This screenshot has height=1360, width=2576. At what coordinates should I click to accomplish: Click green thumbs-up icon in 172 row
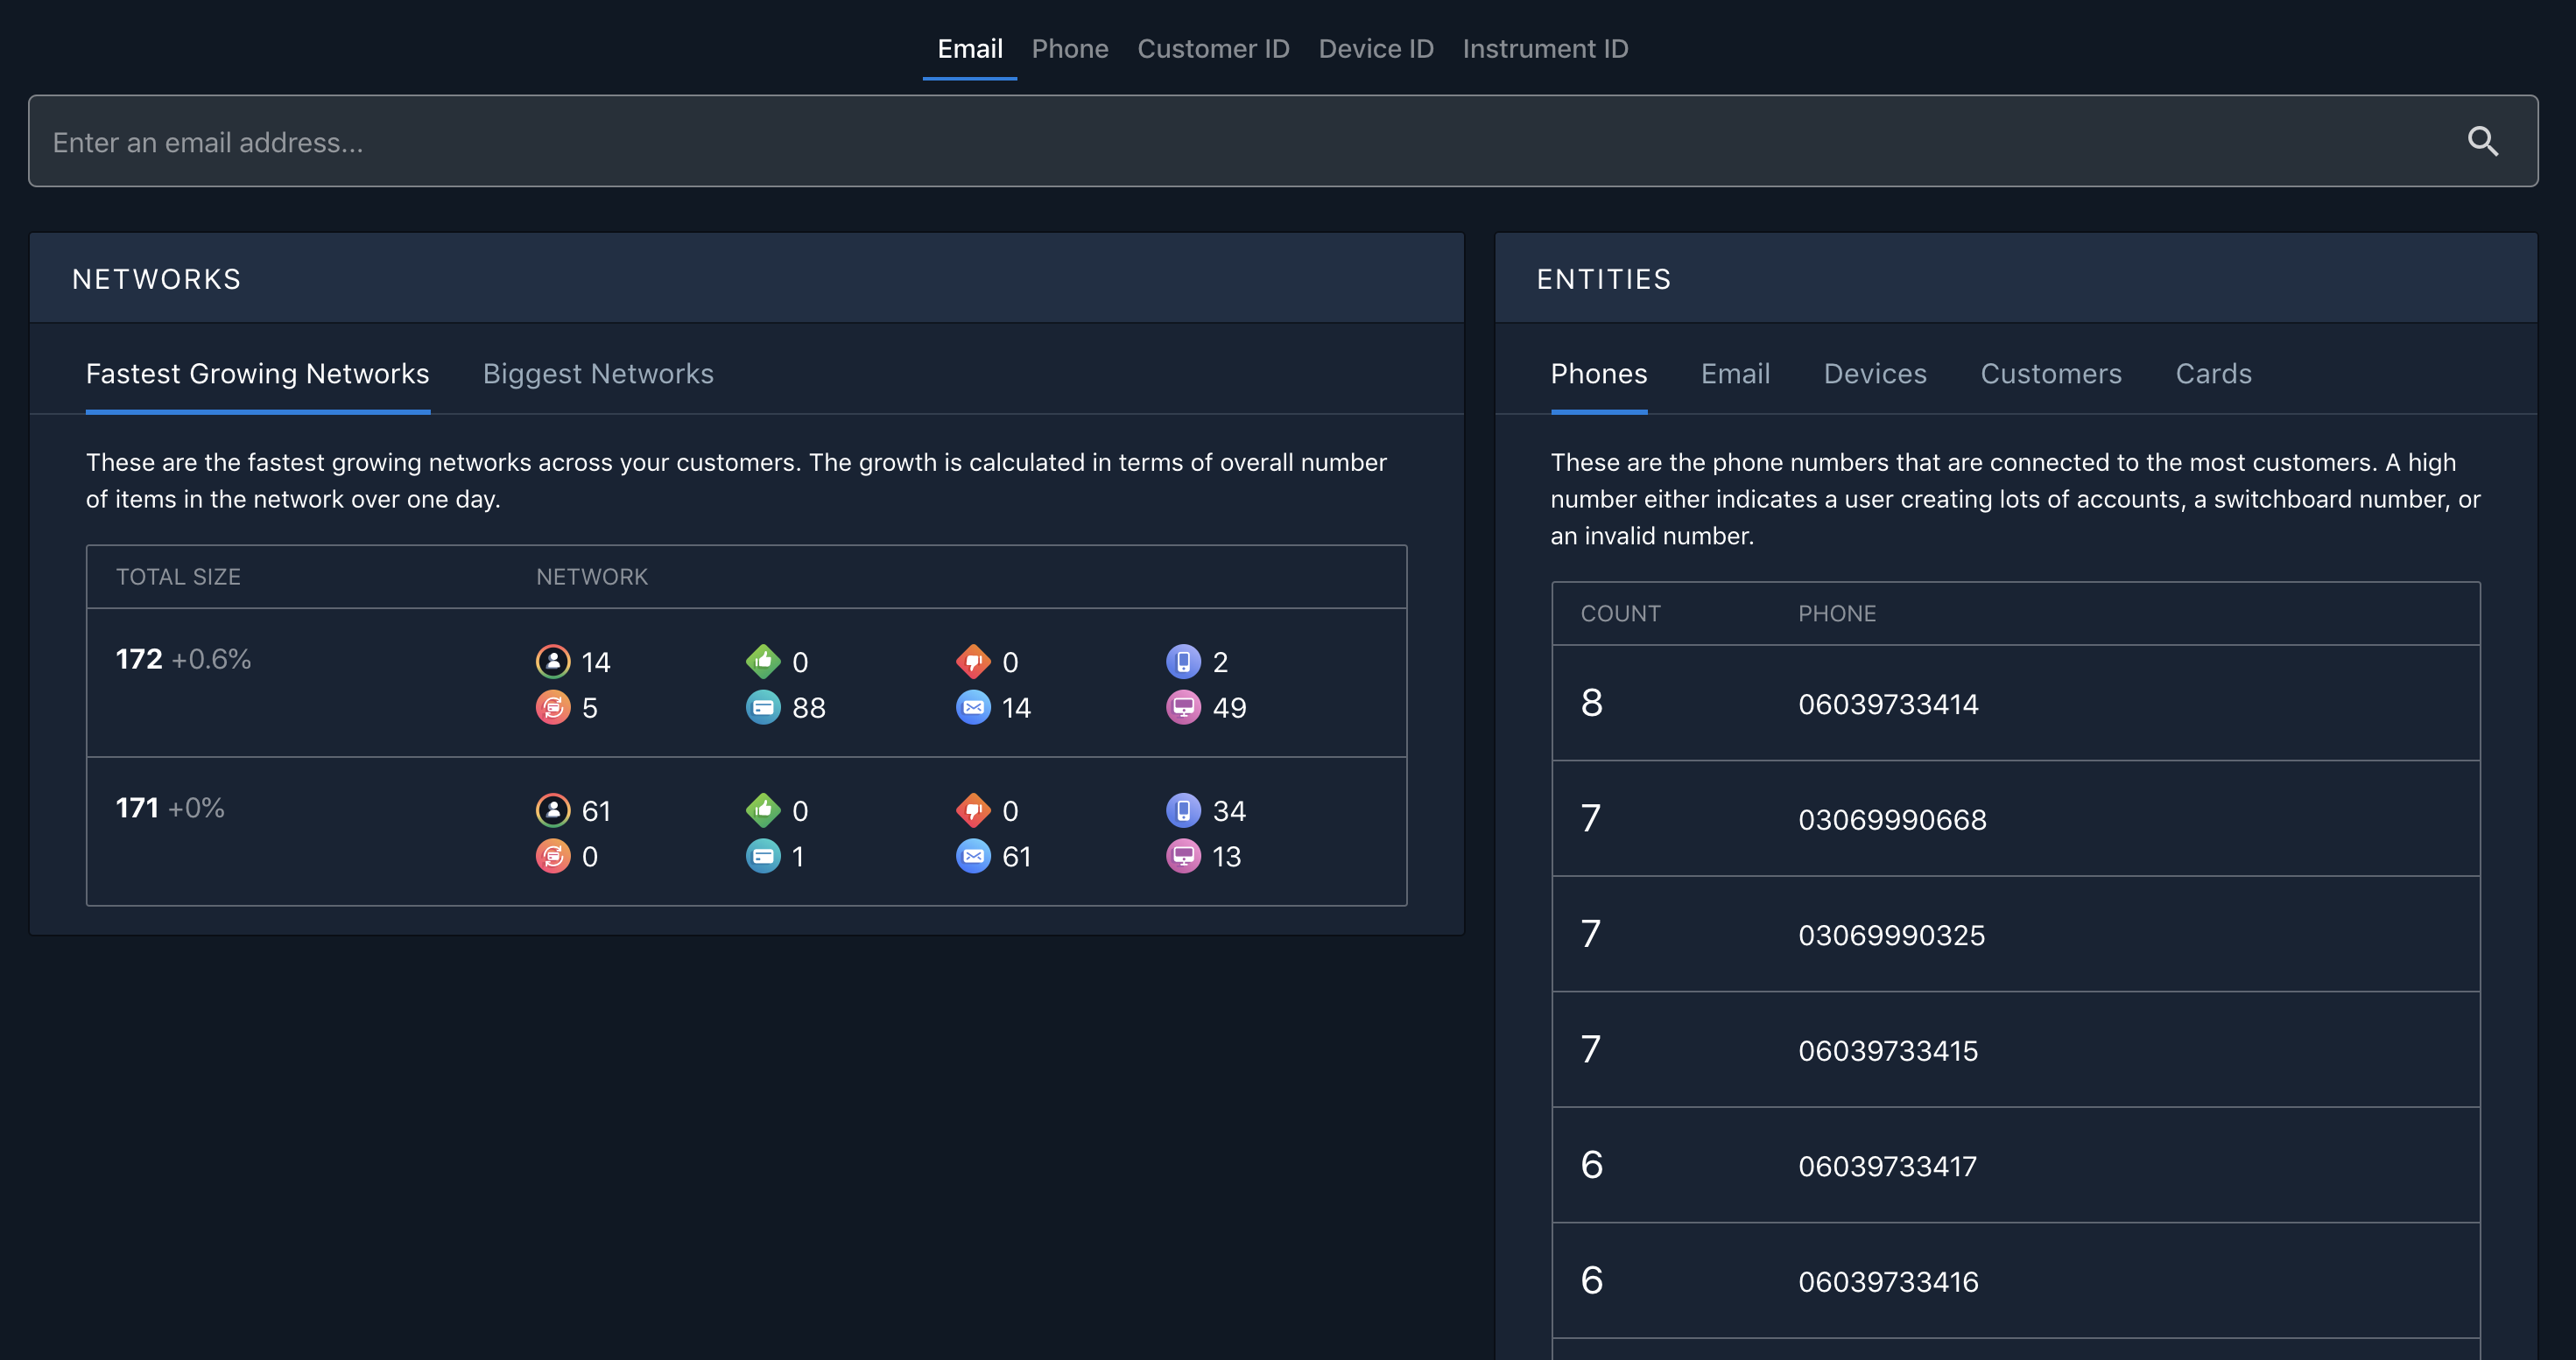pyautogui.click(x=763, y=662)
